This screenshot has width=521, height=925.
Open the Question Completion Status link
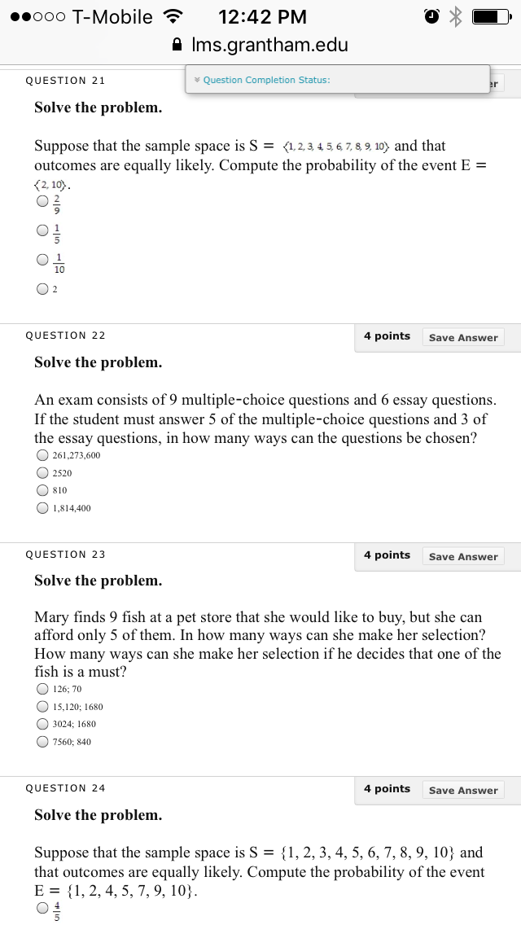[266, 80]
